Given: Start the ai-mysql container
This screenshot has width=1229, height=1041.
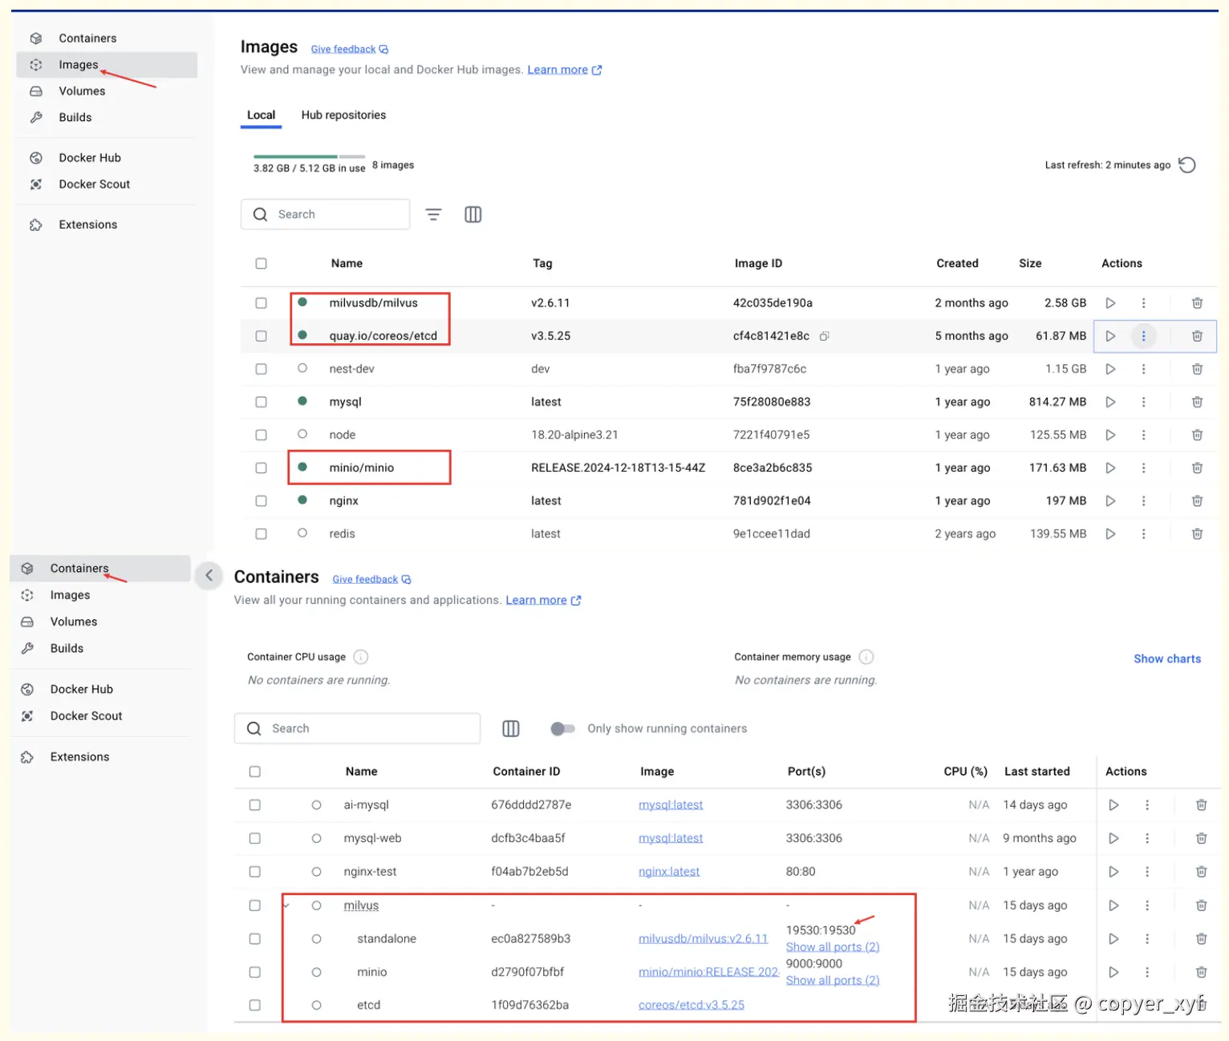Looking at the screenshot, I should point(1113,805).
